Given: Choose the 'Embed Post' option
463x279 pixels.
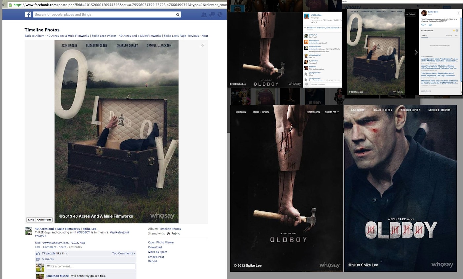Looking at the screenshot, I should click(156, 257).
